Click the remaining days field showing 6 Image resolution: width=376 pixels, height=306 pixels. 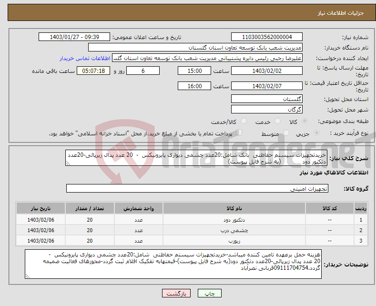click(x=143, y=71)
